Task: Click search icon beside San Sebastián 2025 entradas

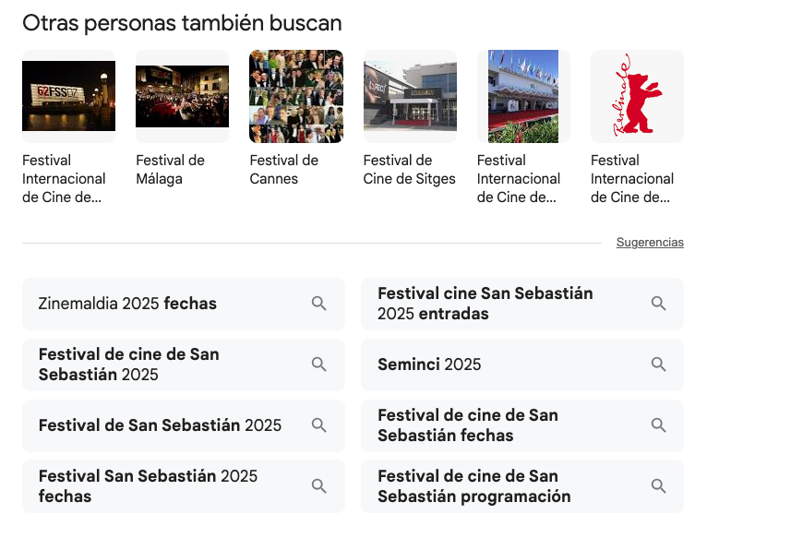Action: click(658, 304)
